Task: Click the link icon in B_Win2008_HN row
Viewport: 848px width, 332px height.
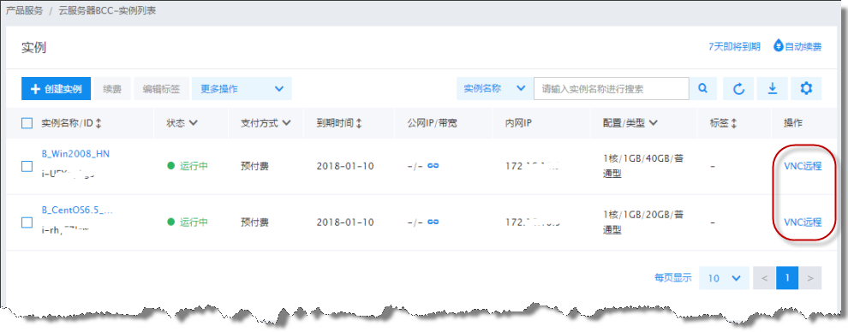Action: 433,166
